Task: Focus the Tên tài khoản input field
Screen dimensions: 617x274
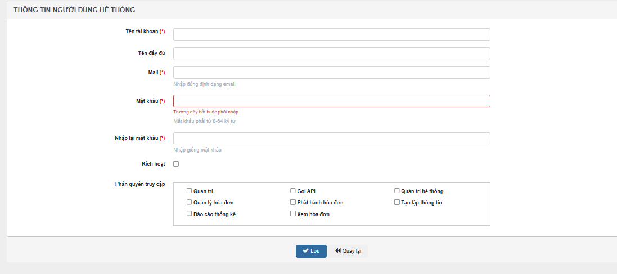Action: 331,35
